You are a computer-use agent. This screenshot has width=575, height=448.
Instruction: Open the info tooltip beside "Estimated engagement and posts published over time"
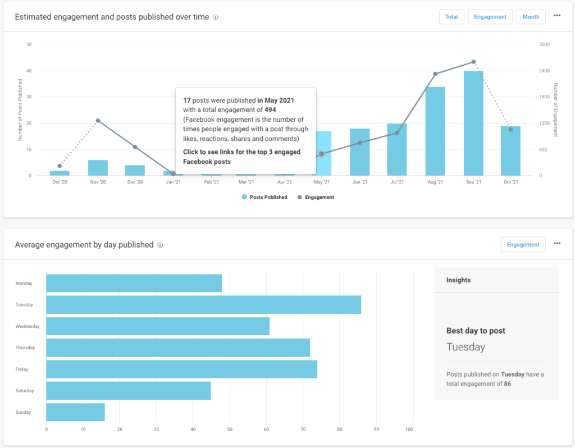pos(215,17)
